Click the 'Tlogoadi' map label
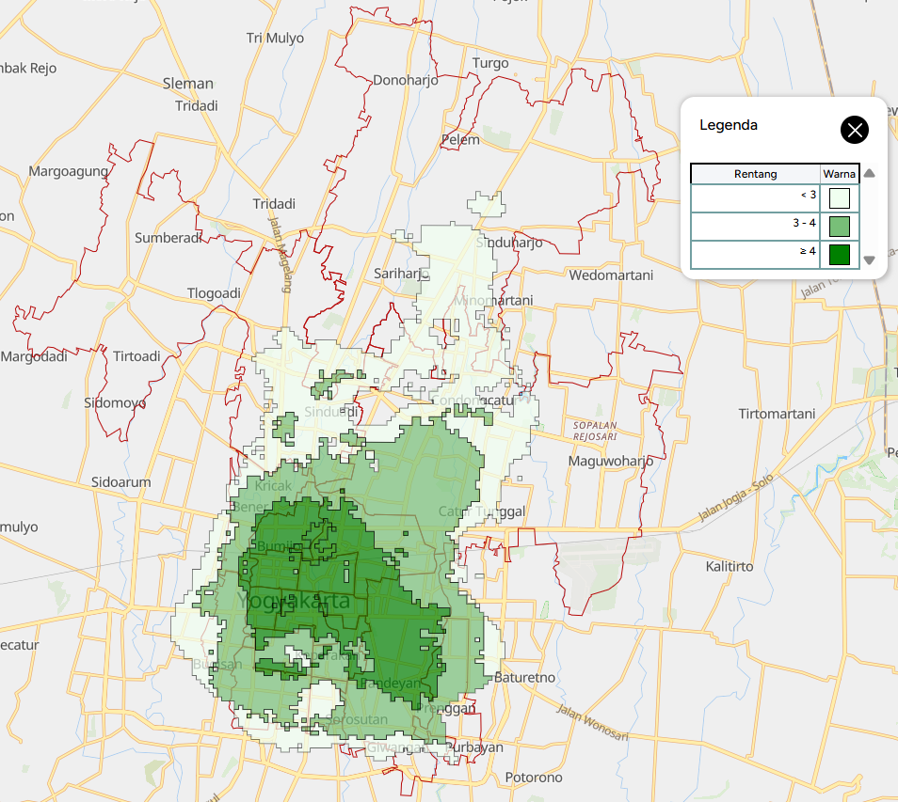The width and height of the screenshot is (898, 802). click(214, 293)
